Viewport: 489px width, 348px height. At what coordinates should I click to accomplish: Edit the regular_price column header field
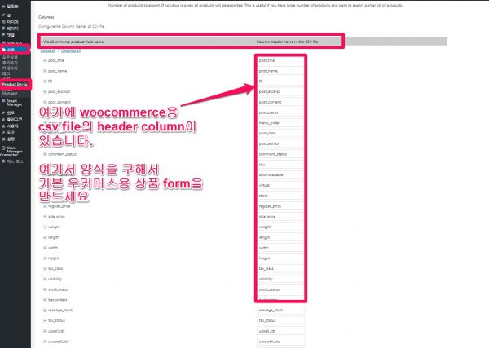point(281,206)
